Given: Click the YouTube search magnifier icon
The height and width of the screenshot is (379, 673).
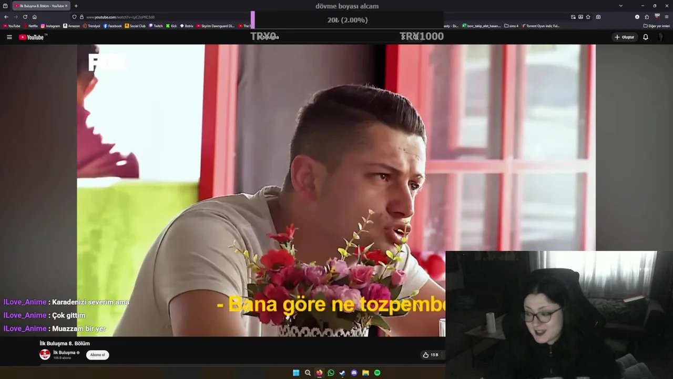Looking at the screenshot, I should tap(416, 37).
